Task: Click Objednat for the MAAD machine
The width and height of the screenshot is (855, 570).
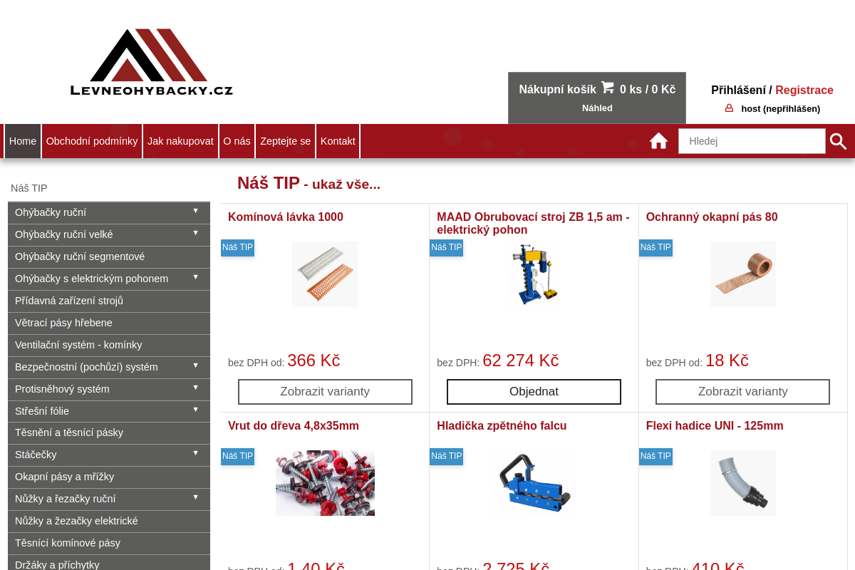Action: tap(534, 392)
